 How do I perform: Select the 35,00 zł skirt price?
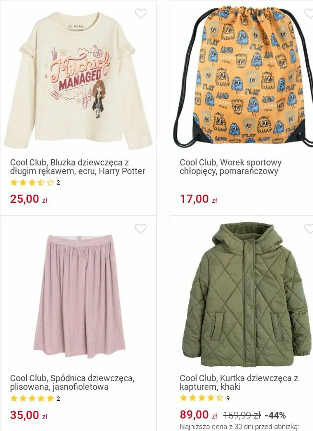[x=29, y=415]
